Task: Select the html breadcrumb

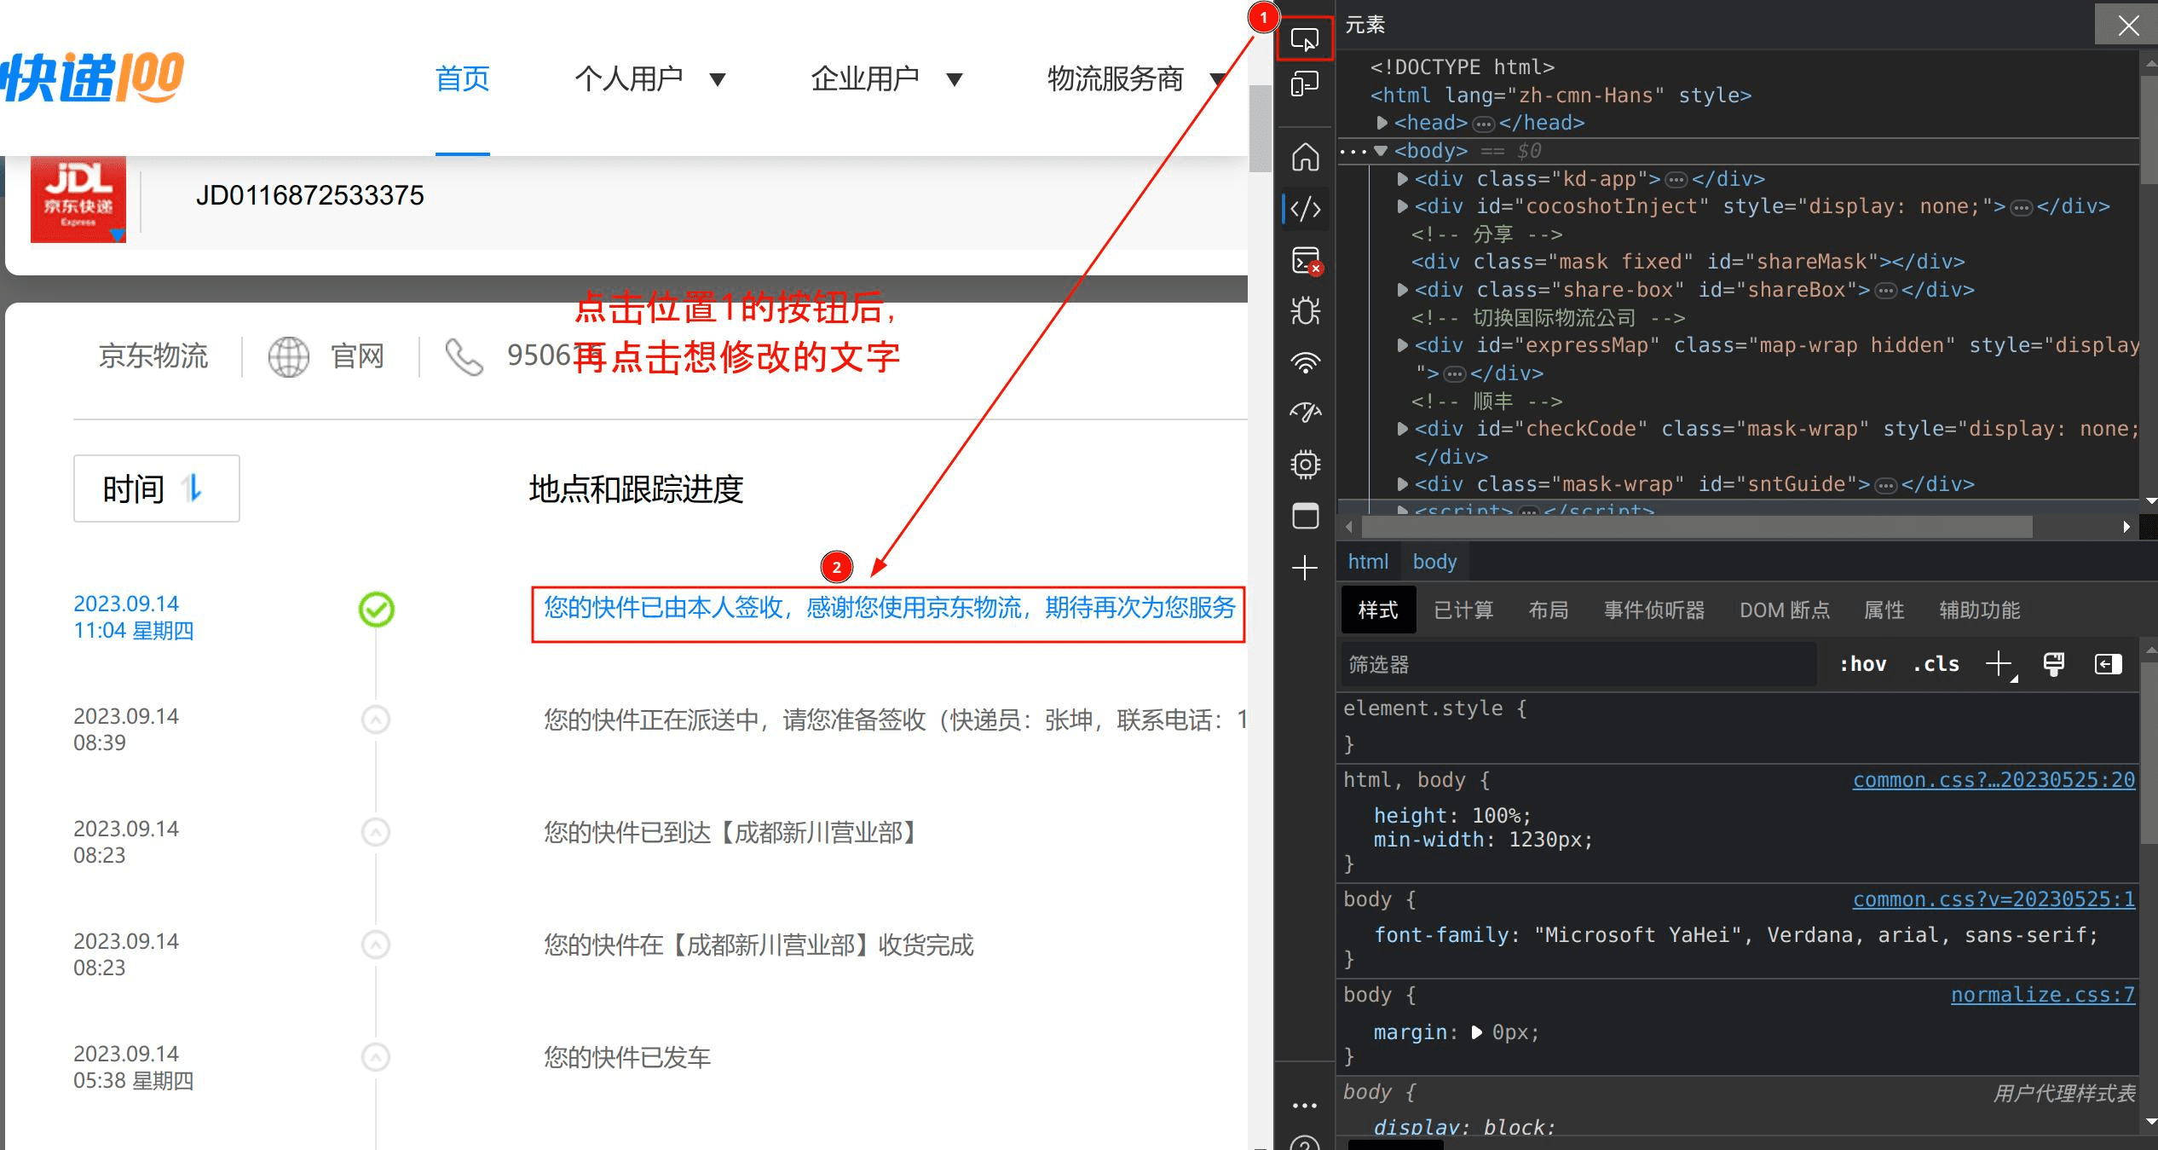Action: click(1368, 562)
